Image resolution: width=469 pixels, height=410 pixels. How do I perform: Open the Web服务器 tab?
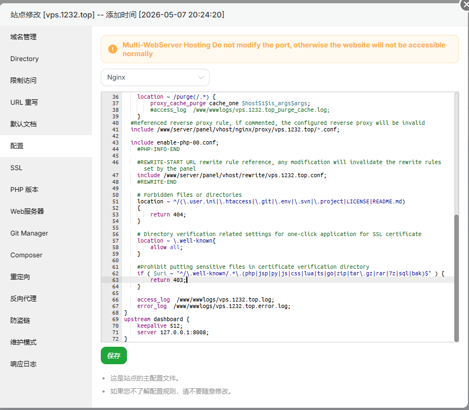coord(27,212)
